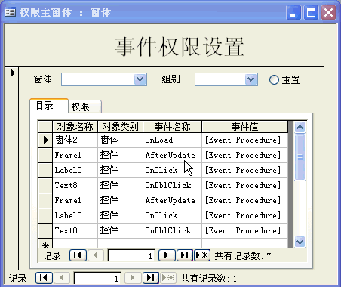
Task: Close the 权限主窗体 window
Action: [328, 12]
